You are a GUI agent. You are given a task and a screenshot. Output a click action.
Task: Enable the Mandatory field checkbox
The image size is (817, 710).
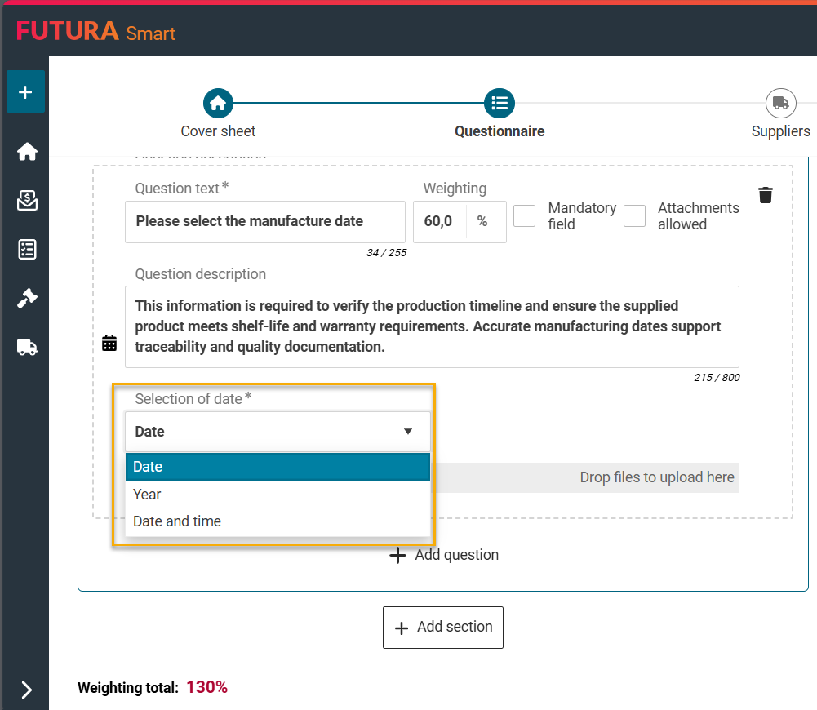[x=524, y=215]
